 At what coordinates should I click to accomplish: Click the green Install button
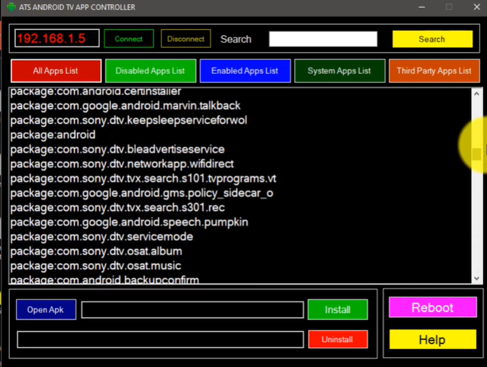click(x=337, y=310)
